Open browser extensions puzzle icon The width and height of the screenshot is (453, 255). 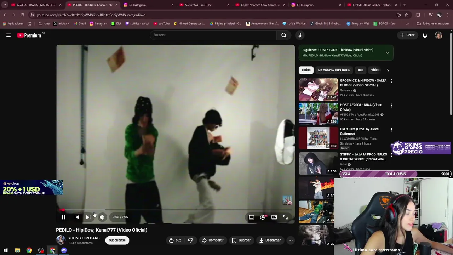click(x=418, y=15)
